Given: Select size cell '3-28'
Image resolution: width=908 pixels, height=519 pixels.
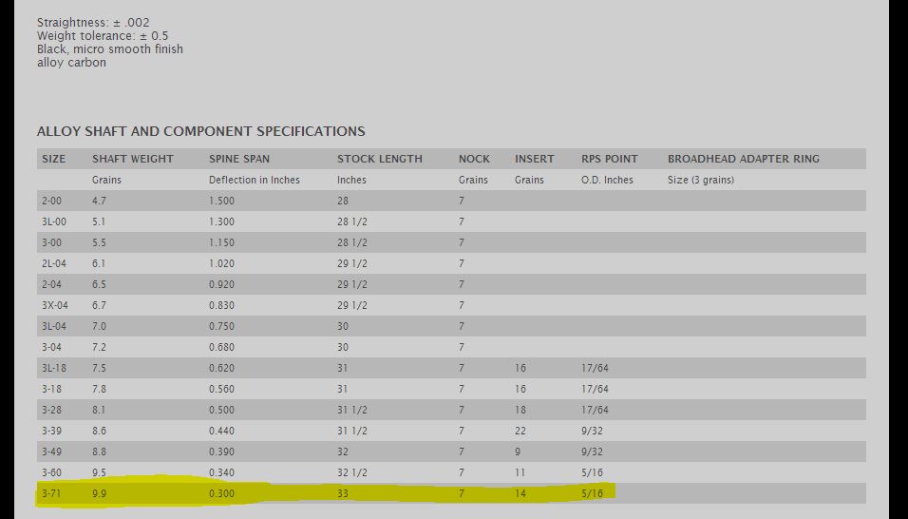Looking at the screenshot, I should [51, 410].
